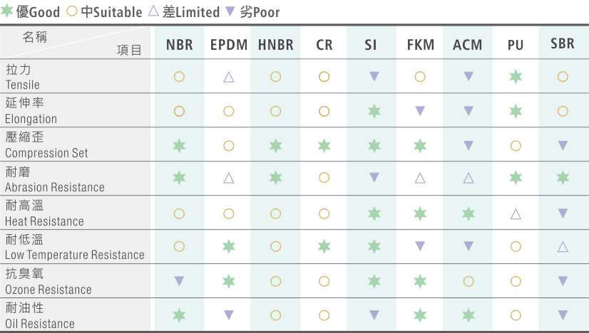Viewport: 589px width, 333px height.
Task: Click the yellow circle Suitable legend icon
Action: point(72,11)
